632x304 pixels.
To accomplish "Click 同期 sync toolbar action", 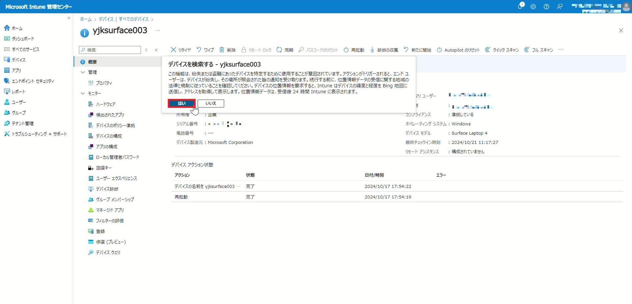I will [285, 50].
